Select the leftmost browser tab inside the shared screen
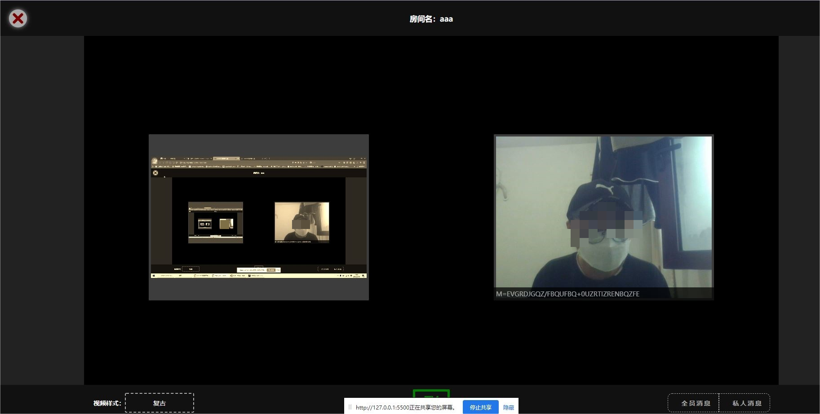 [173, 159]
